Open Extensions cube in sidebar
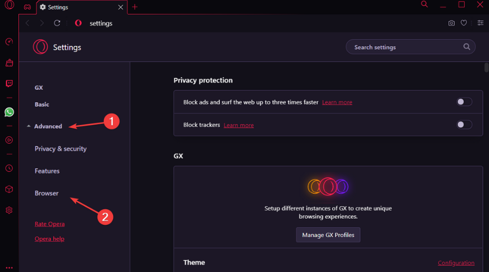This screenshot has height=272, width=489. click(x=9, y=189)
